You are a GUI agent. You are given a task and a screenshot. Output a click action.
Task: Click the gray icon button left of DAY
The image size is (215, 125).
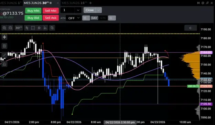[86, 18]
